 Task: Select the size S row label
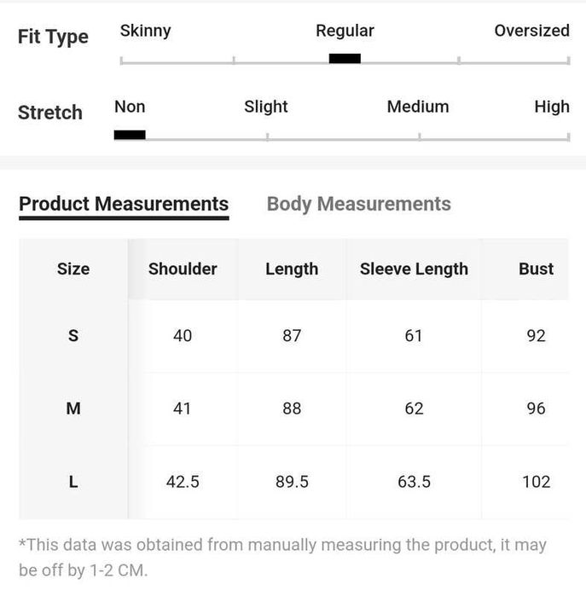click(73, 336)
